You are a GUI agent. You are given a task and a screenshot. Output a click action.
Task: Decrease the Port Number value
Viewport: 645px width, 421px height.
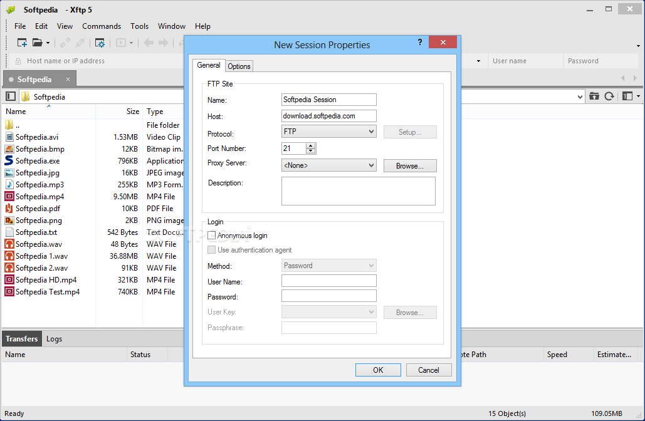coord(311,151)
